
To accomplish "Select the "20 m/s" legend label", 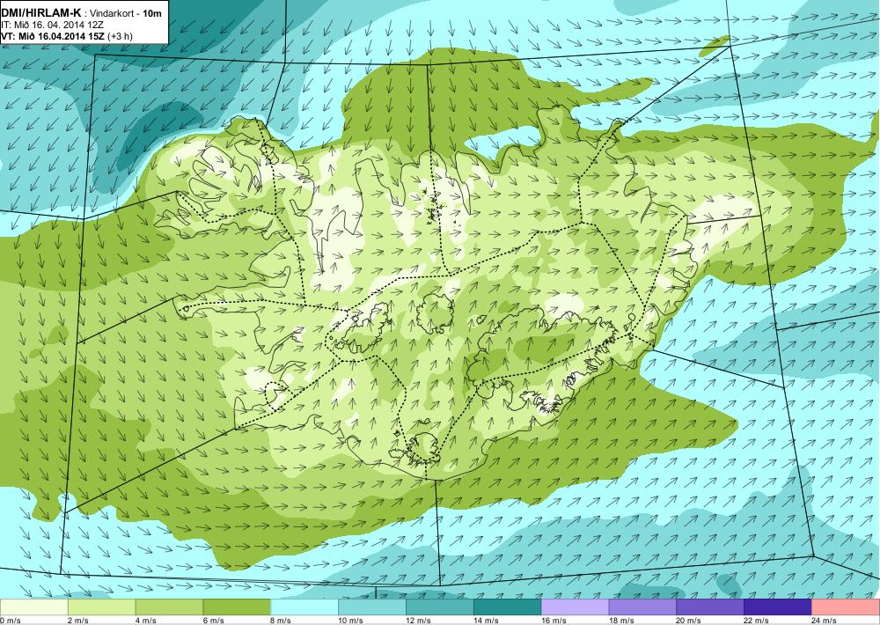I will (x=689, y=621).
